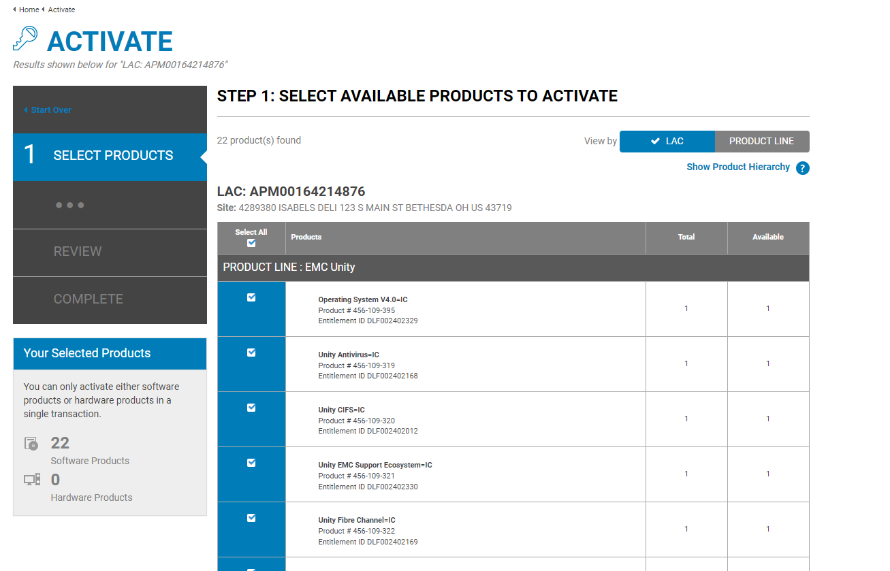
Task: Uncheck the Select All checkbox
Action: 251,242
